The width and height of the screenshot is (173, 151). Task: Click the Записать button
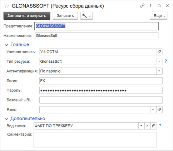tap(65, 16)
